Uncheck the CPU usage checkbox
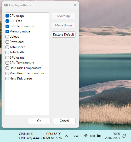The height and width of the screenshot is (142, 131). pyautogui.click(x=7, y=16)
